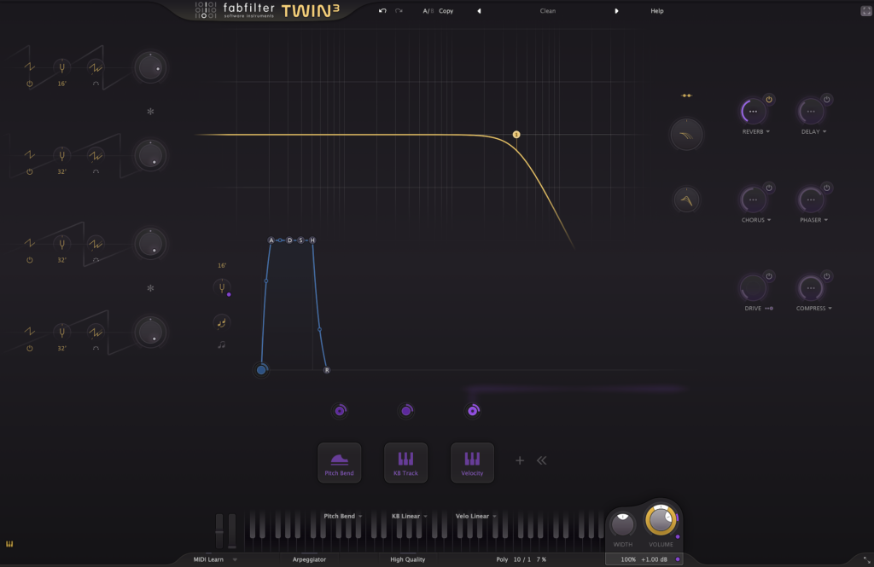
Task: Open the Clean preset name menu
Action: tap(547, 11)
